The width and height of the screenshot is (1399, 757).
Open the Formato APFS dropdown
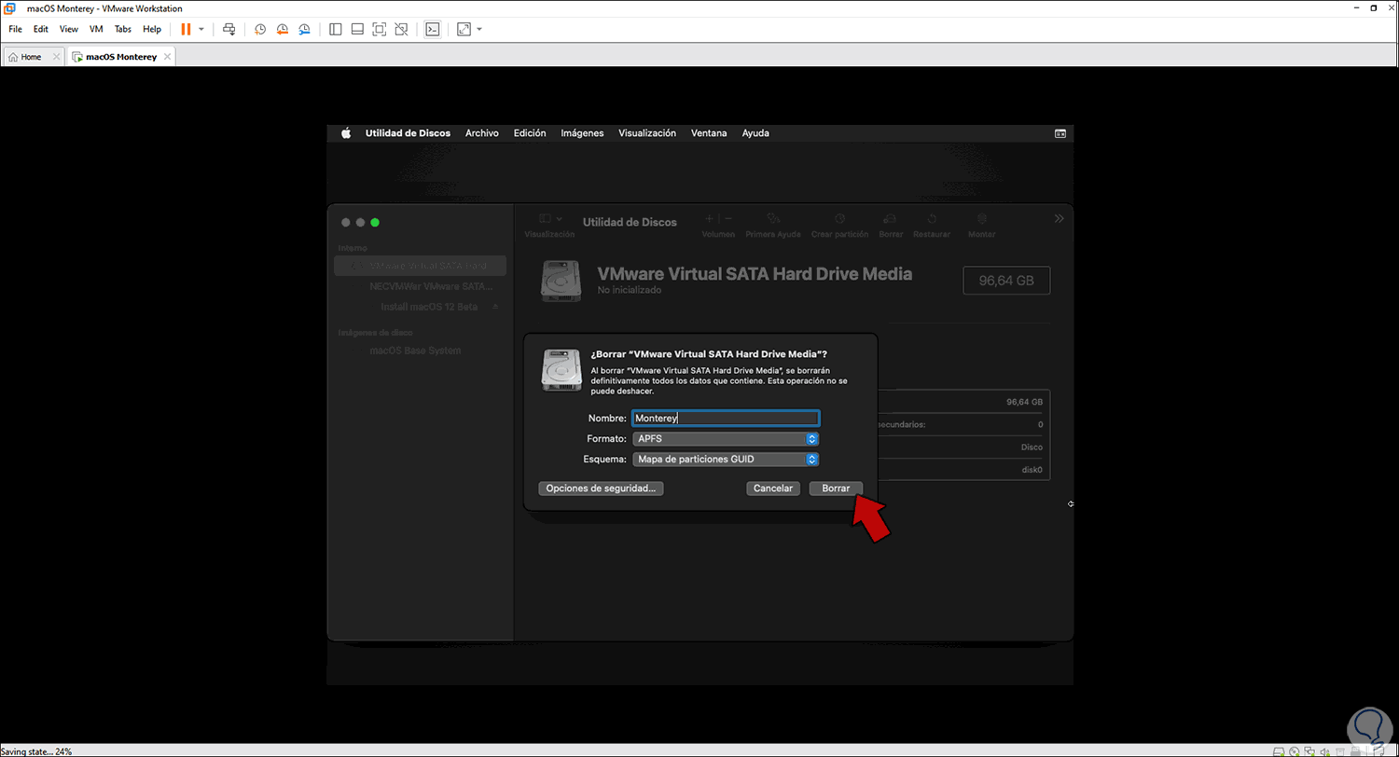(726, 438)
